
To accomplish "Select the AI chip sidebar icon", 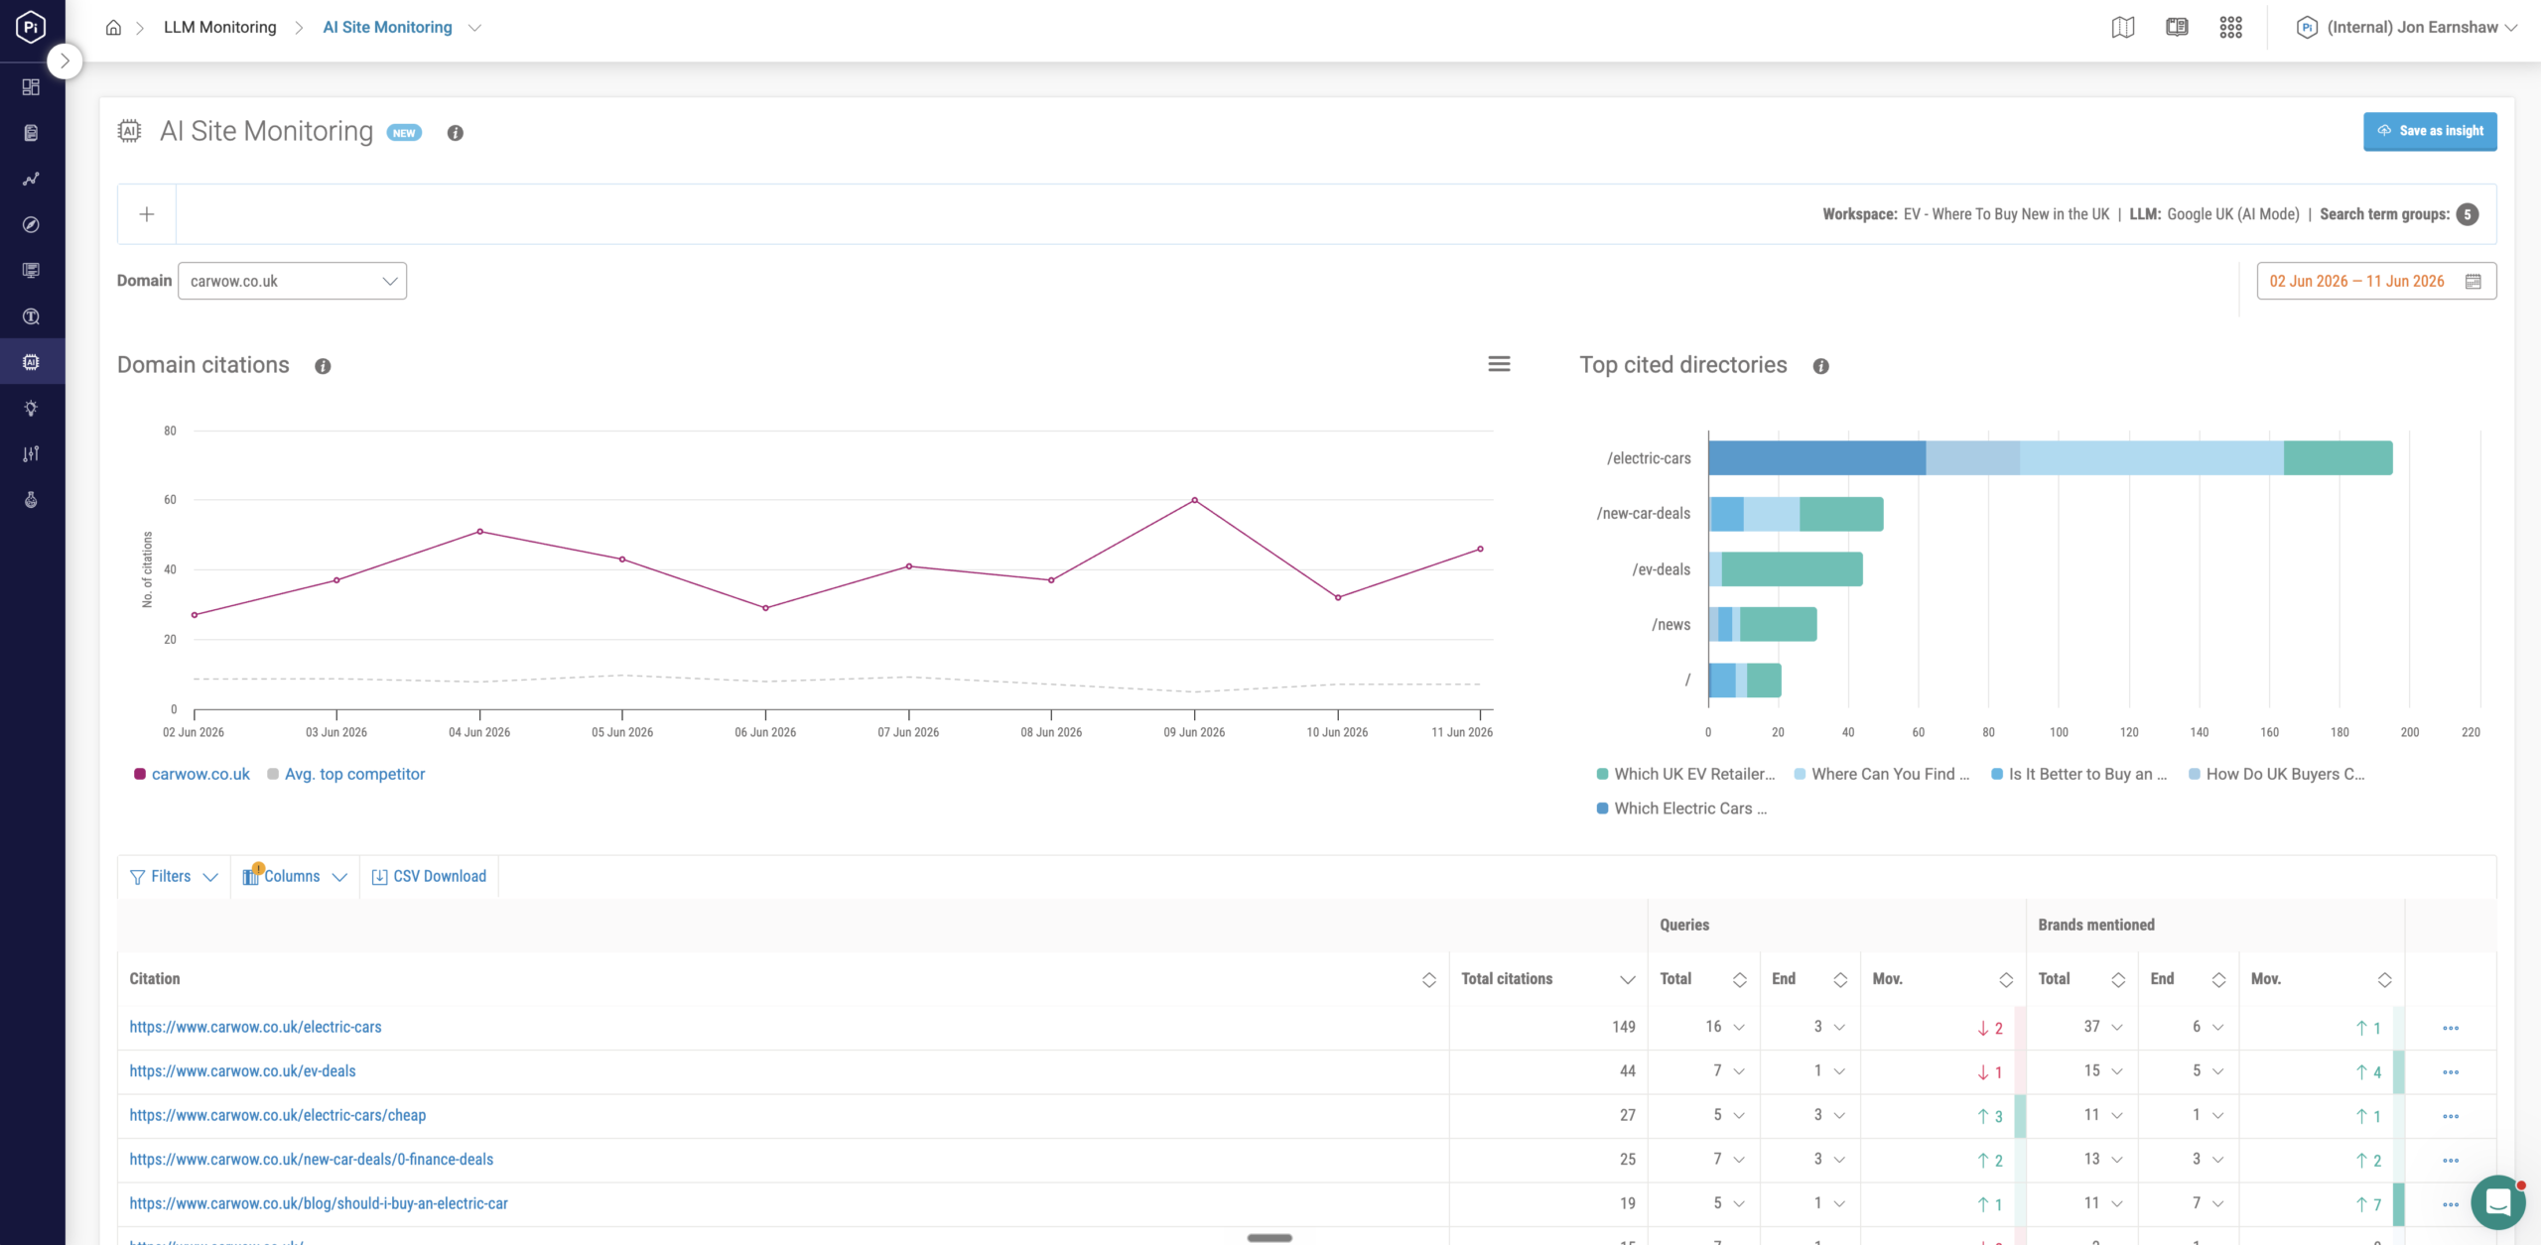I will click(x=31, y=362).
